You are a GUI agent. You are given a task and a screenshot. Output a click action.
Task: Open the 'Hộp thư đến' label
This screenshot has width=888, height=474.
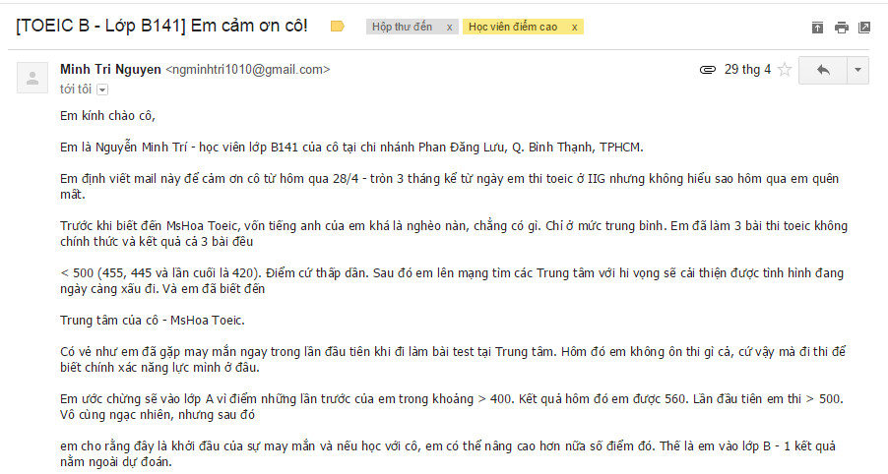402,27
